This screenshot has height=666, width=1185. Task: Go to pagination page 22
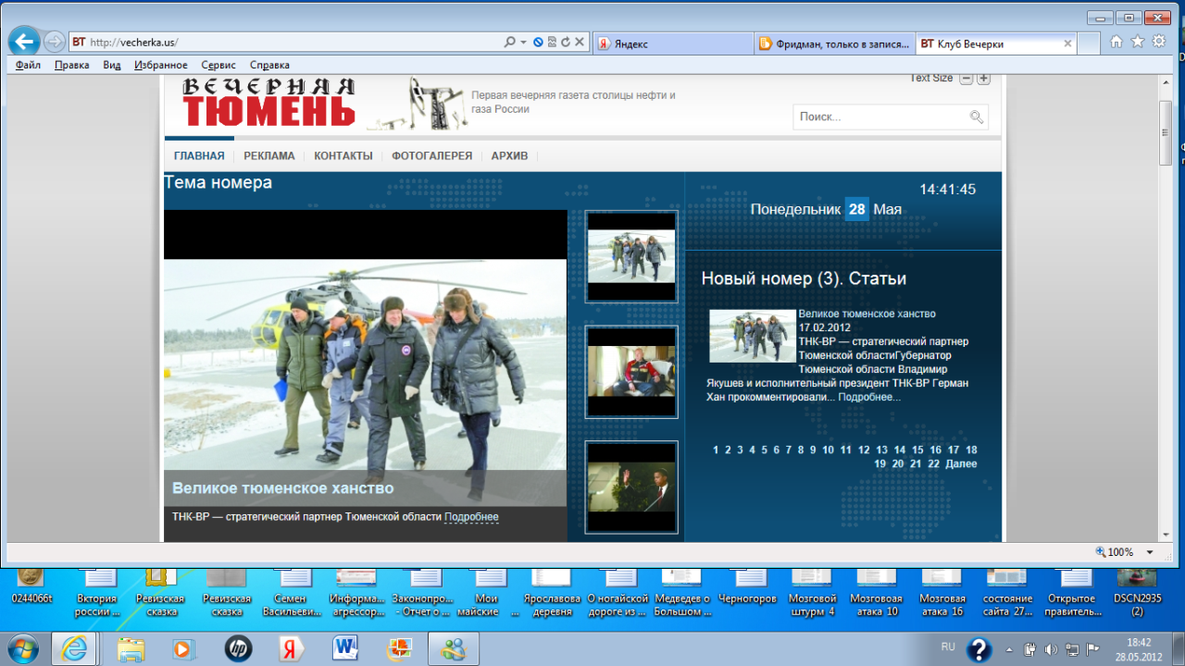pyautogui.click(x=933, y=464)
